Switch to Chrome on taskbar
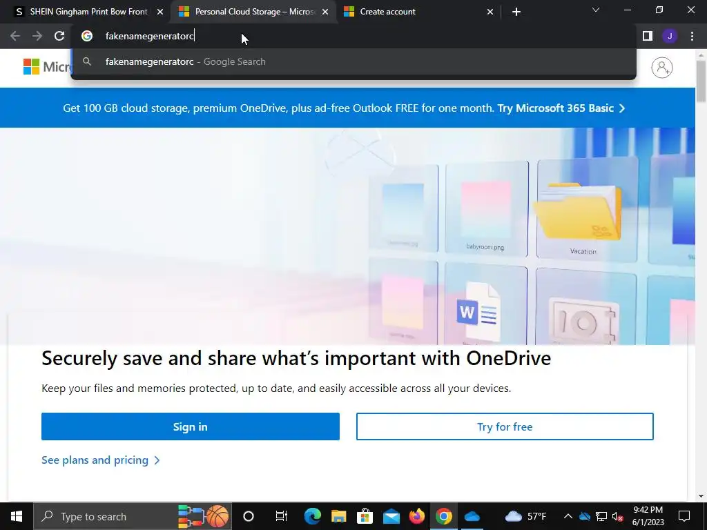The height and width of the screenshot is (530, 707). (444, 516)
